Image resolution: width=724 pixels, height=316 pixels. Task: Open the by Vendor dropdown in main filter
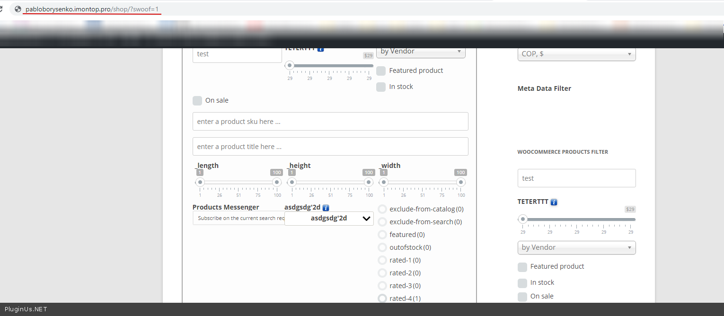(x=421, y=52)
